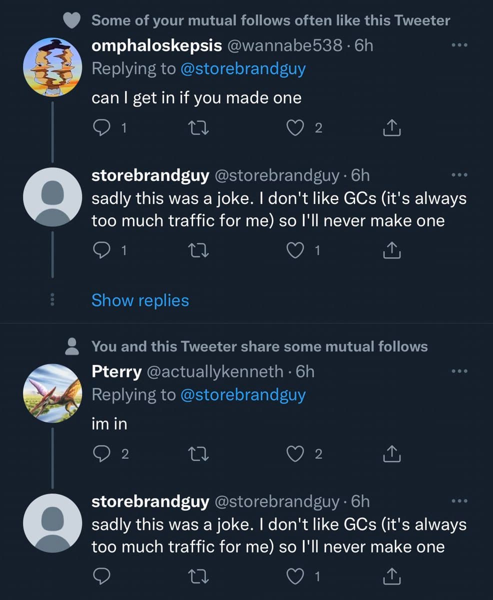Like omphaloskepsis's 'can I get in' tweet
The image size is (493, 600).
click(x=295, y=129)
